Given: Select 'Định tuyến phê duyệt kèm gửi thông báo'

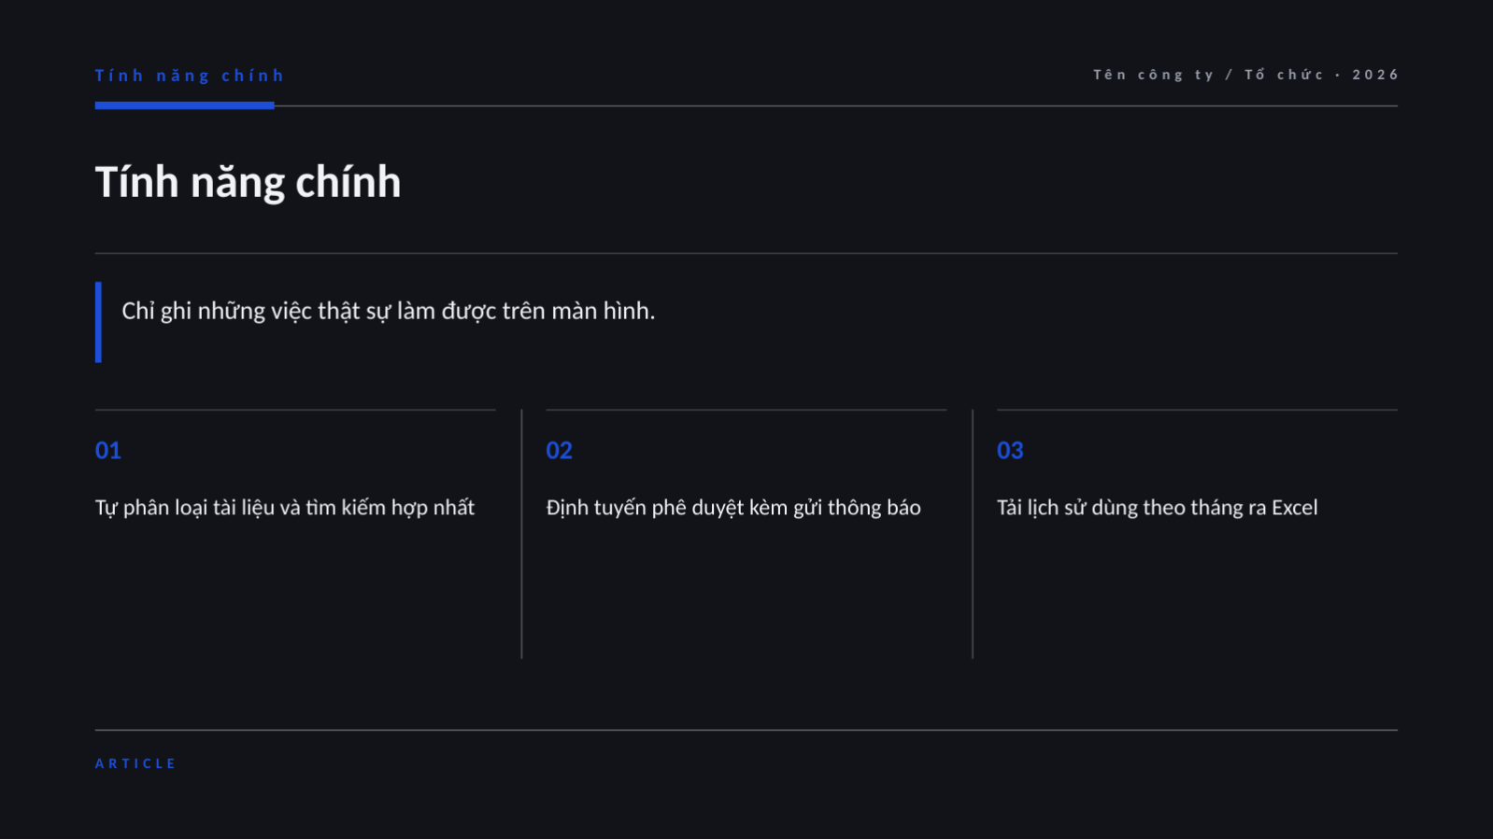Looking at the screenshot, I should pos(733,508).
